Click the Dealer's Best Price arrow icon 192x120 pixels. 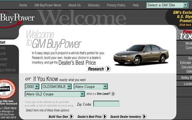click(x=105, y=116)
